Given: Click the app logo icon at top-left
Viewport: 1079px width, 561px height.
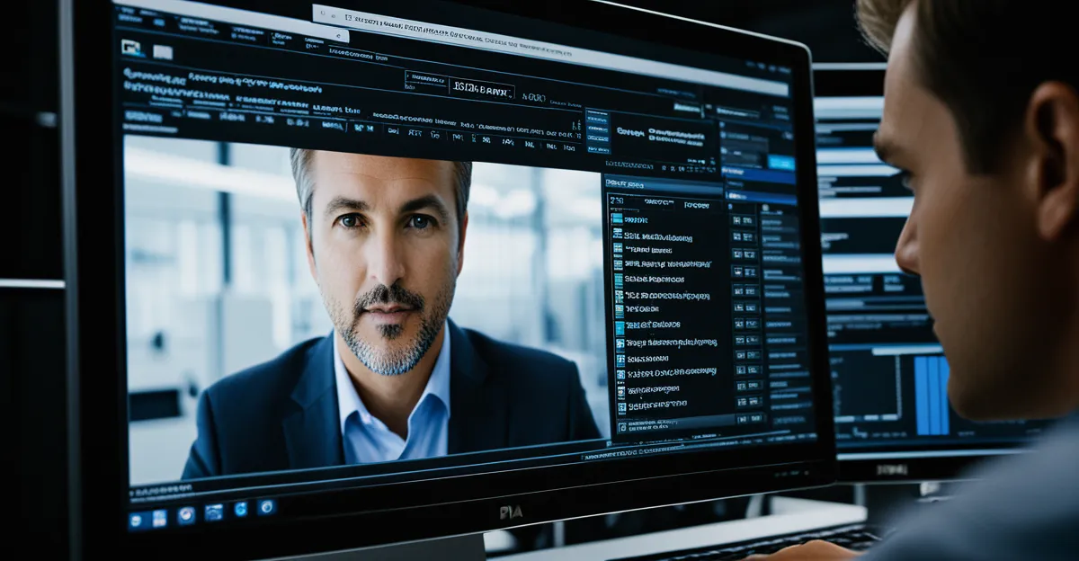Looking at the screenshot, I should [x=132, y=48].
